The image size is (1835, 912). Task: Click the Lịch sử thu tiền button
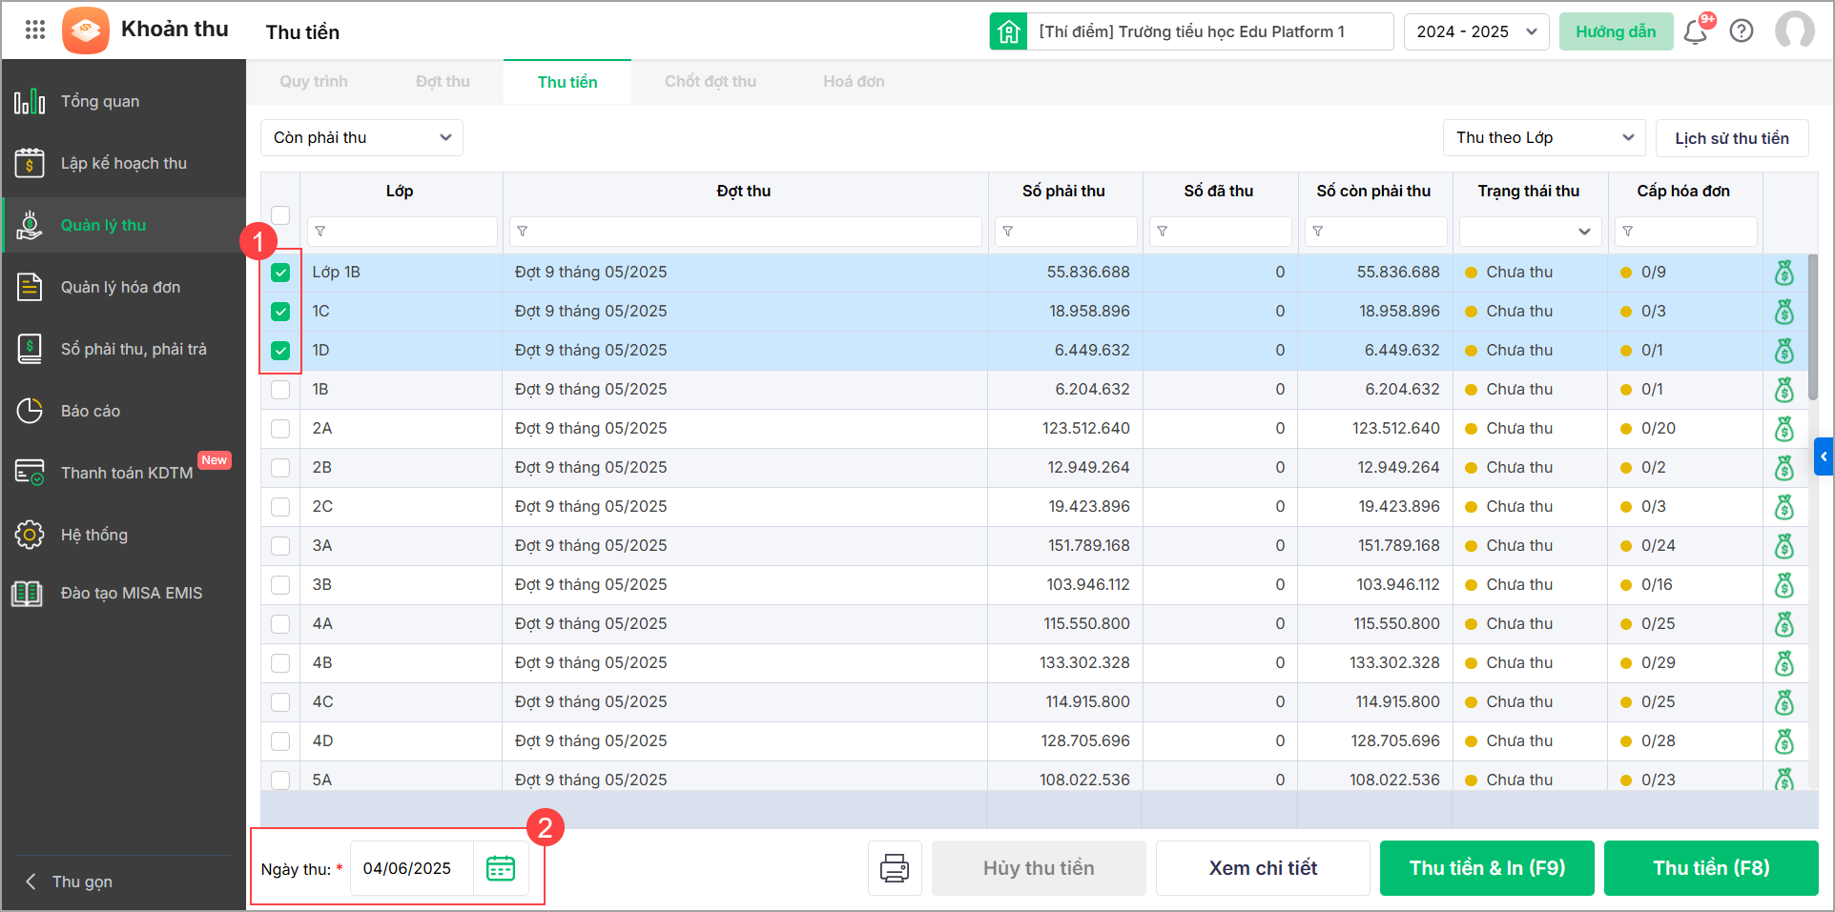click(x=1731, y=138)
